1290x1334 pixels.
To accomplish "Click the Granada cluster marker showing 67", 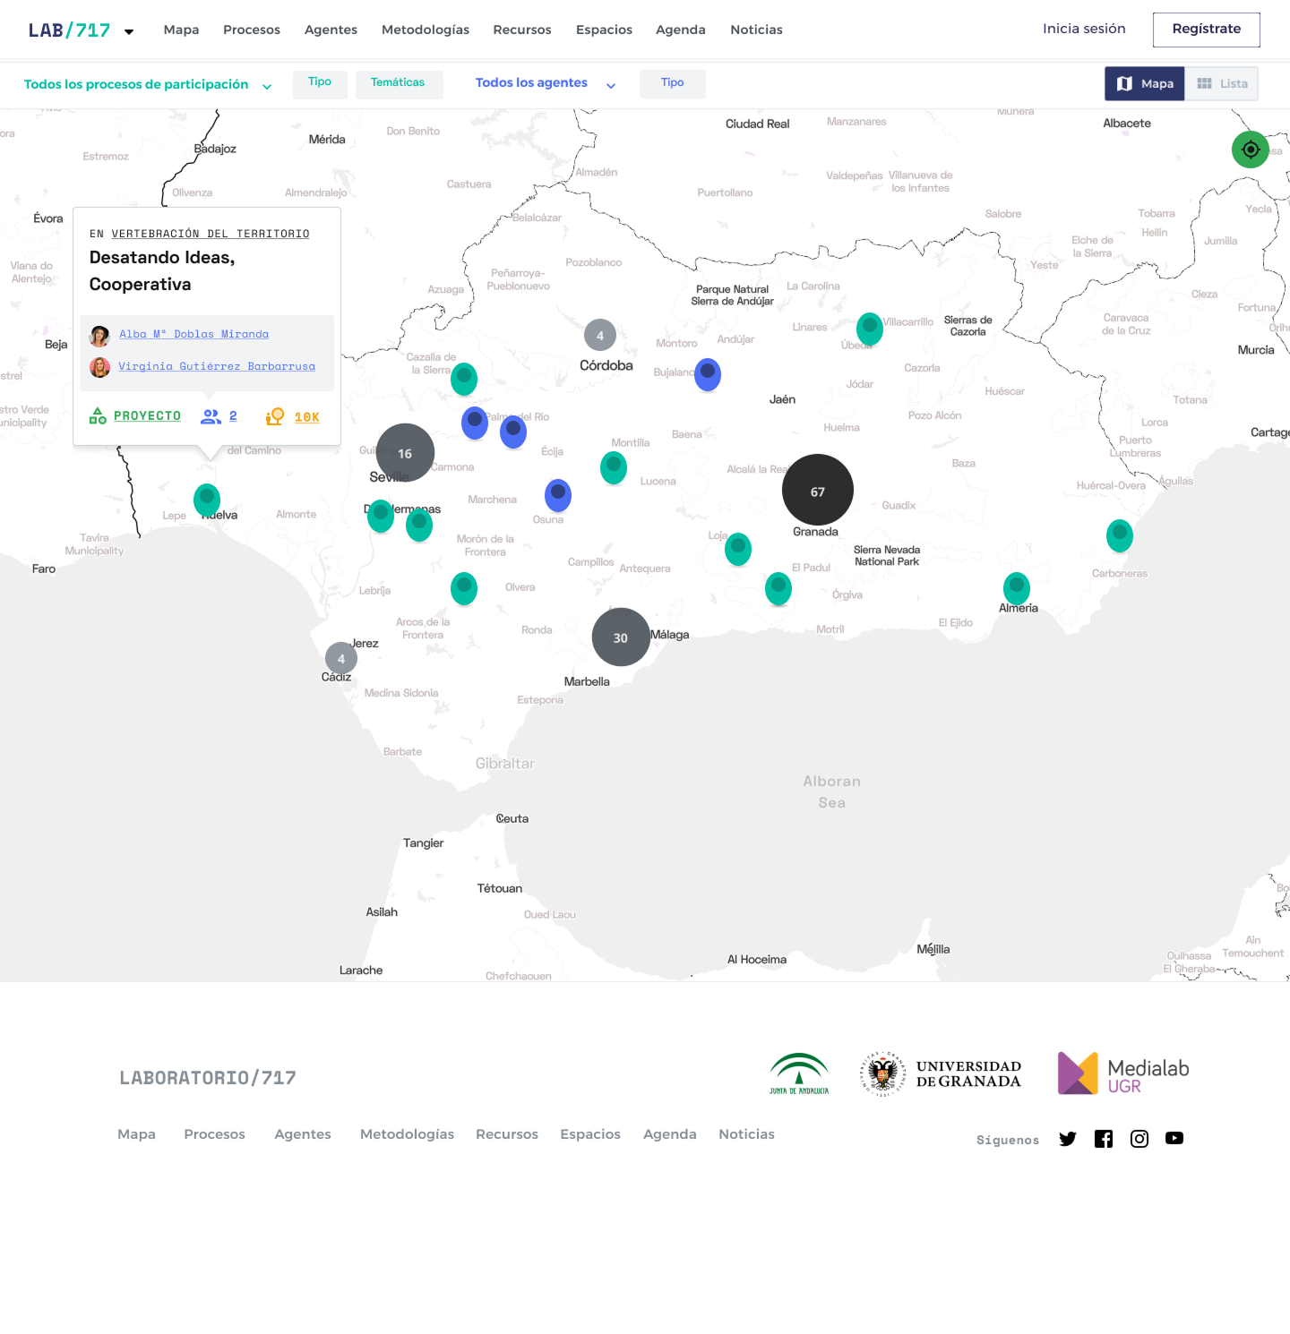I will [817, 491].
